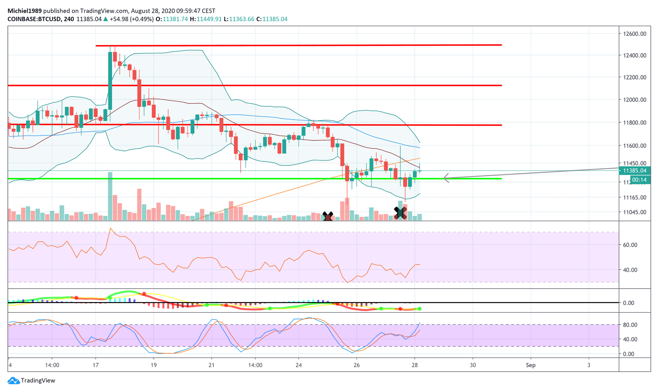This screenshot has height=390, width=660.
Task: Click the 11045.00 price axis label
Action: coord(635,212)
